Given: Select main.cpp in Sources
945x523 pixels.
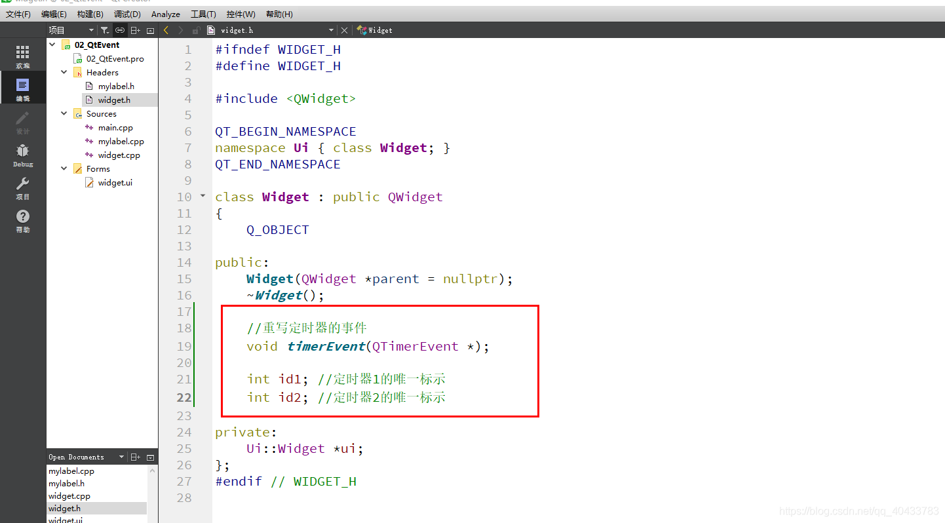Looking at the screenshot, I should coord(115,127).
